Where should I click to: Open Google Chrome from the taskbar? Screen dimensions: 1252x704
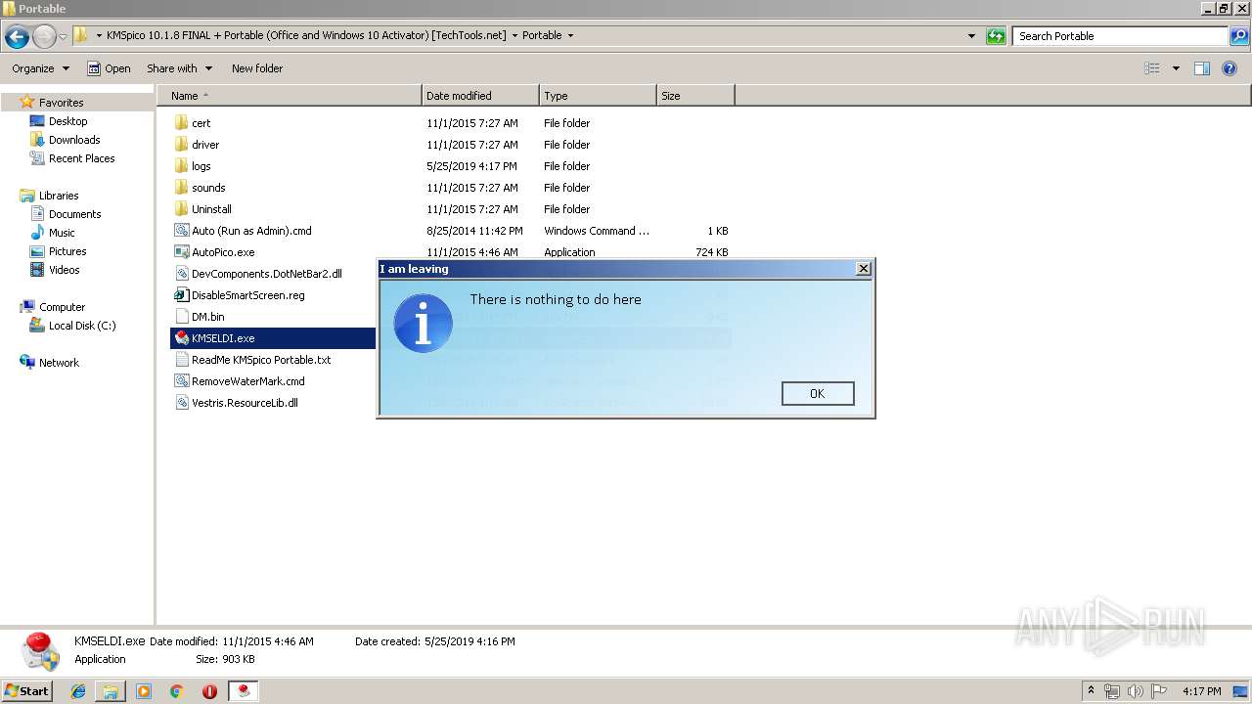pos(176,691)
